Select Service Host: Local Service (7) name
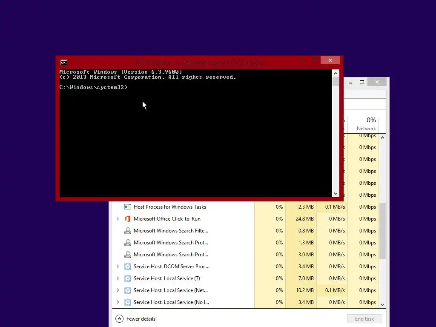The image size is (436, 327). pyautogui.click(x=166, y=278)
